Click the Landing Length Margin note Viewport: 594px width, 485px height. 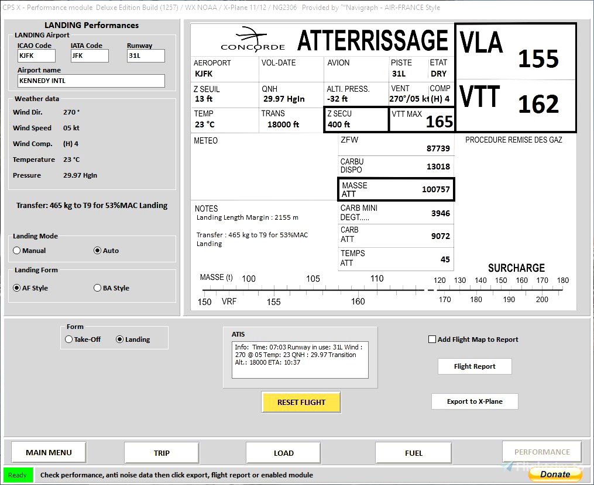(247, 217)
